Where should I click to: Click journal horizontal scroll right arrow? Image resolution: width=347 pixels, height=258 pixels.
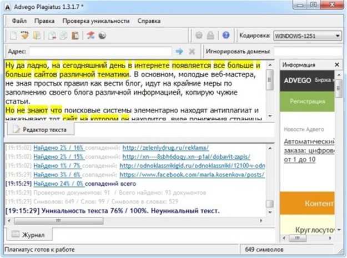point(261,220)
